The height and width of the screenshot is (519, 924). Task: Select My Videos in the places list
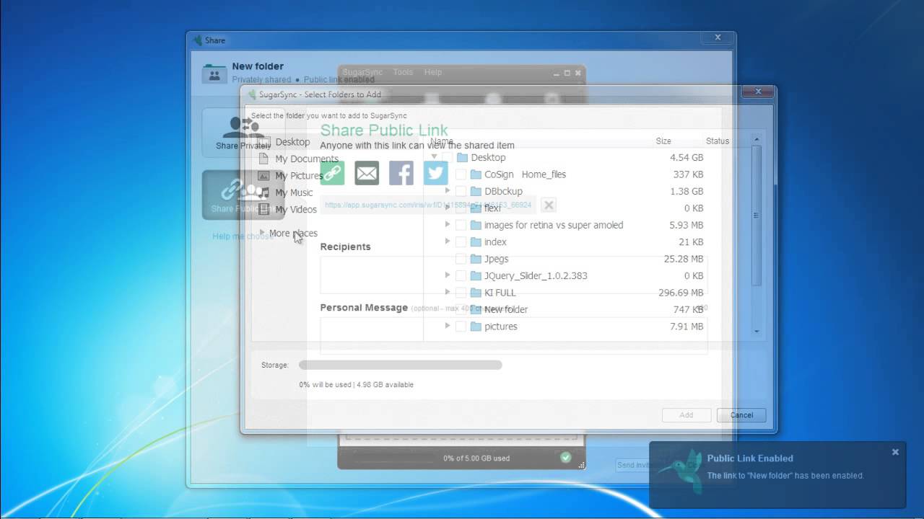[287, 210]
